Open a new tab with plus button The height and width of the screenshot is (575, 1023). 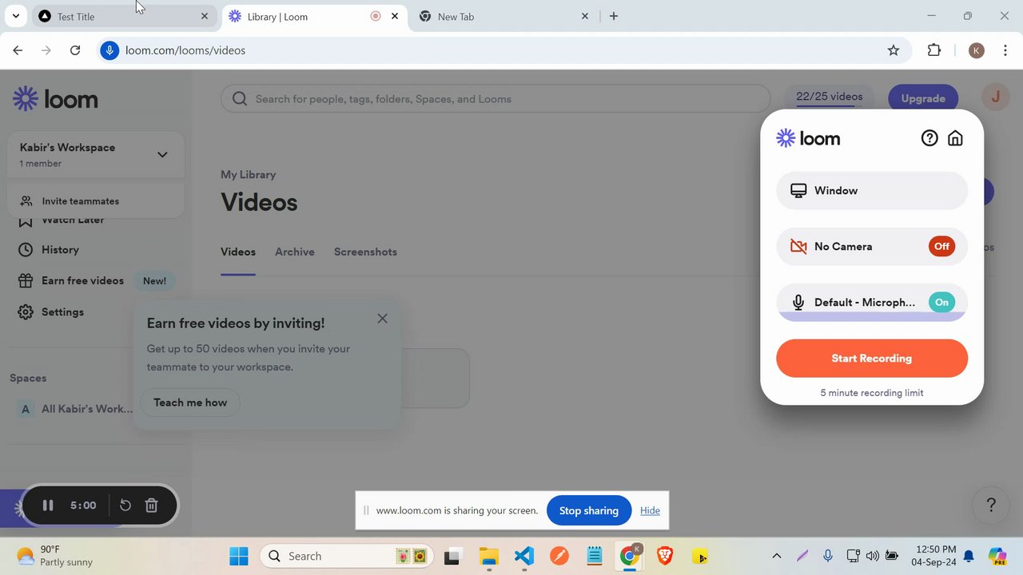coord(614,16)
